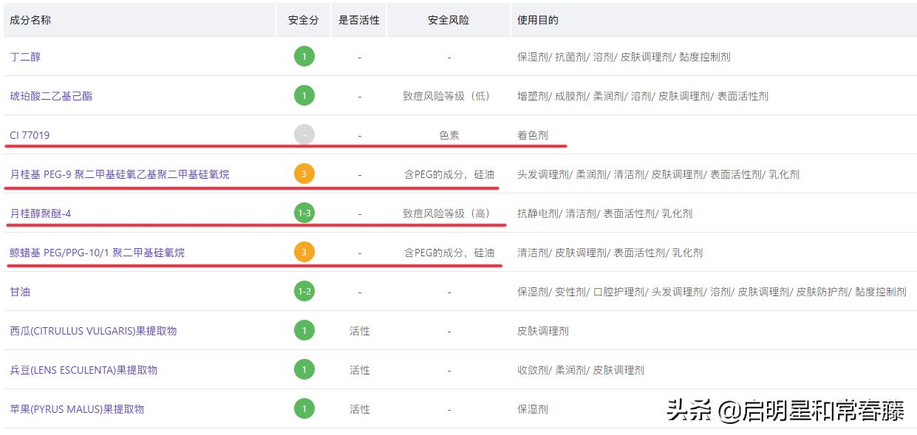
Task: Click the green score badge for 琥珀酸二乙基己酯
Action: click(x=304, y=95)
